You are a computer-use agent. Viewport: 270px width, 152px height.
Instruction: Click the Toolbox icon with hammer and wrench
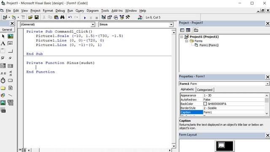coord(128,17)
